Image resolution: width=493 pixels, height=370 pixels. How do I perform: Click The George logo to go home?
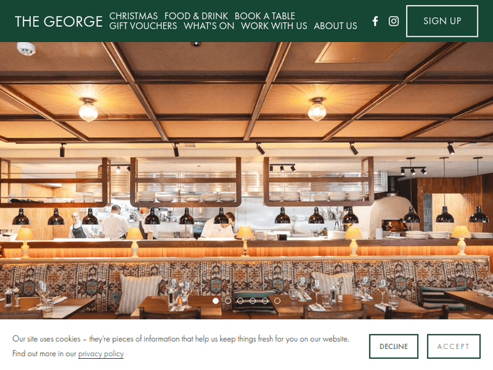(59, 22)
